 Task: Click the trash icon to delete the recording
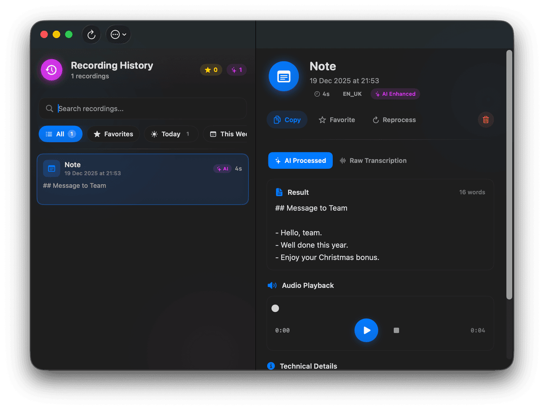click(x=486, y=119)
